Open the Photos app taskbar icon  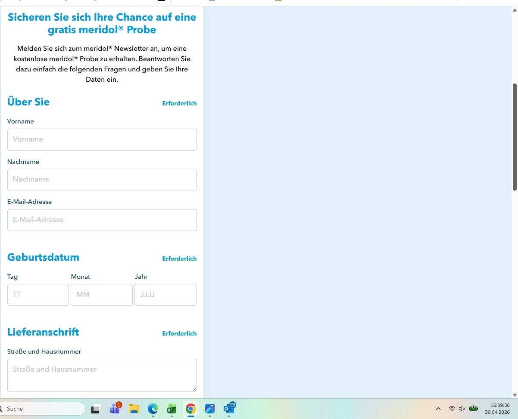(x=210, y=408)
